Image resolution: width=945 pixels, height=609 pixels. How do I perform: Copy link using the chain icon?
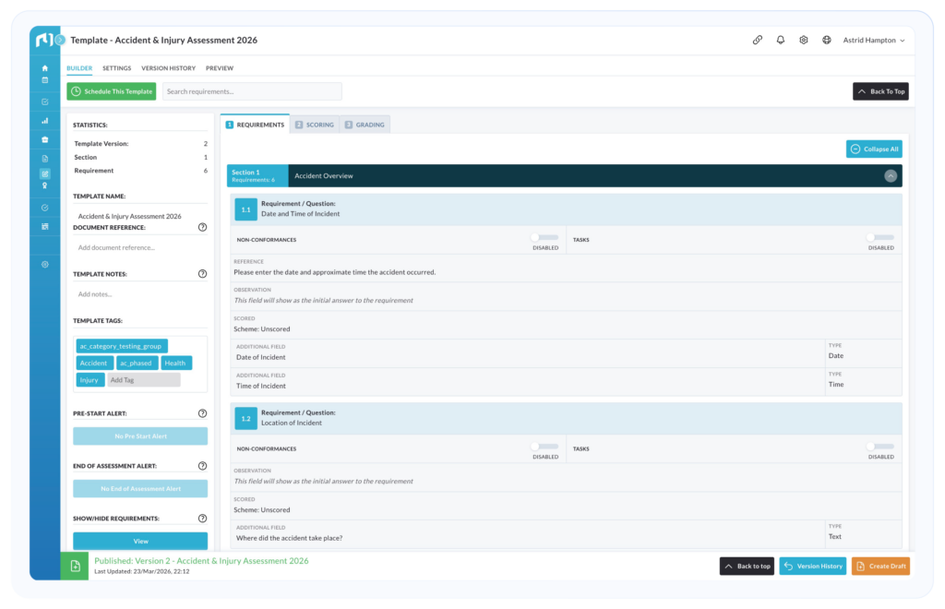pyautogui.click(x=758, y=40)
